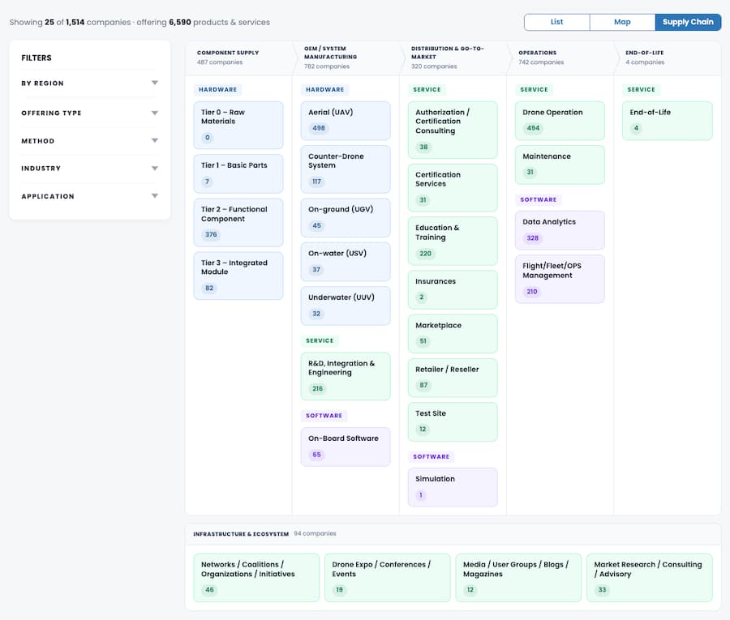Open Media / User Groups / Blogs card
The image size is (730, 620).
(x=518, y=578)
